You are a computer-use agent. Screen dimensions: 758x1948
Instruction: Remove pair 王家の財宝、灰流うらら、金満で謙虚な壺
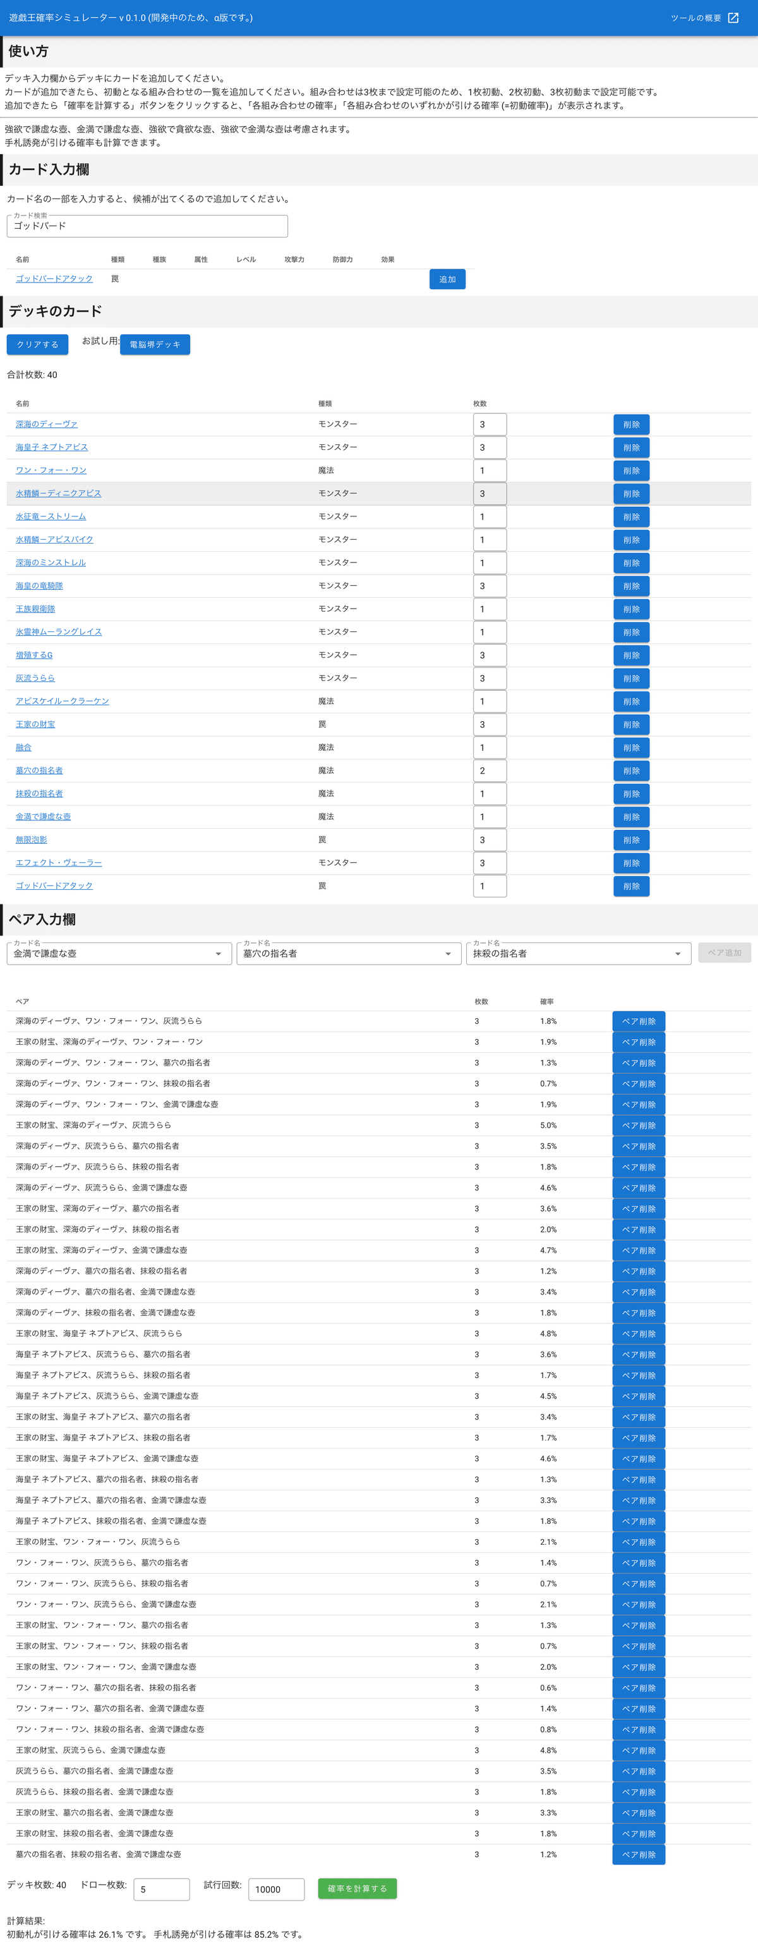[639, 1751]
